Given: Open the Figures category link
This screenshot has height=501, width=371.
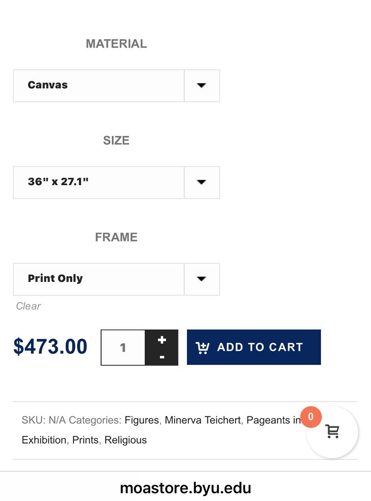Looking at the screenshot, I should [x=142, y=420].
